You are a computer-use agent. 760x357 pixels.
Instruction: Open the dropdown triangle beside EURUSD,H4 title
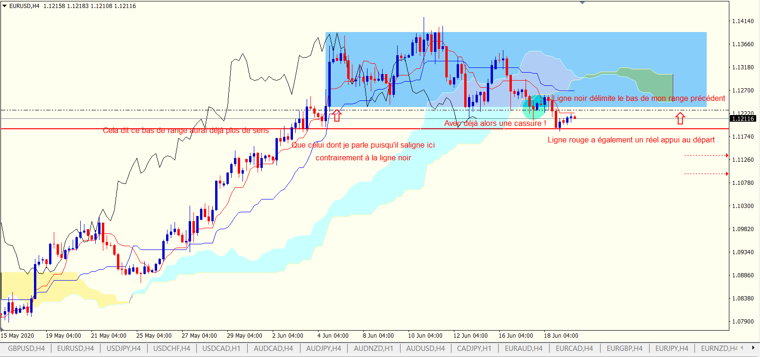pos(4,6)
